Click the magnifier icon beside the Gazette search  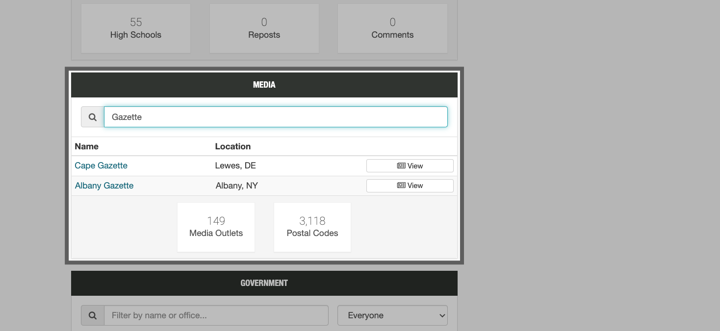(92, 117)
